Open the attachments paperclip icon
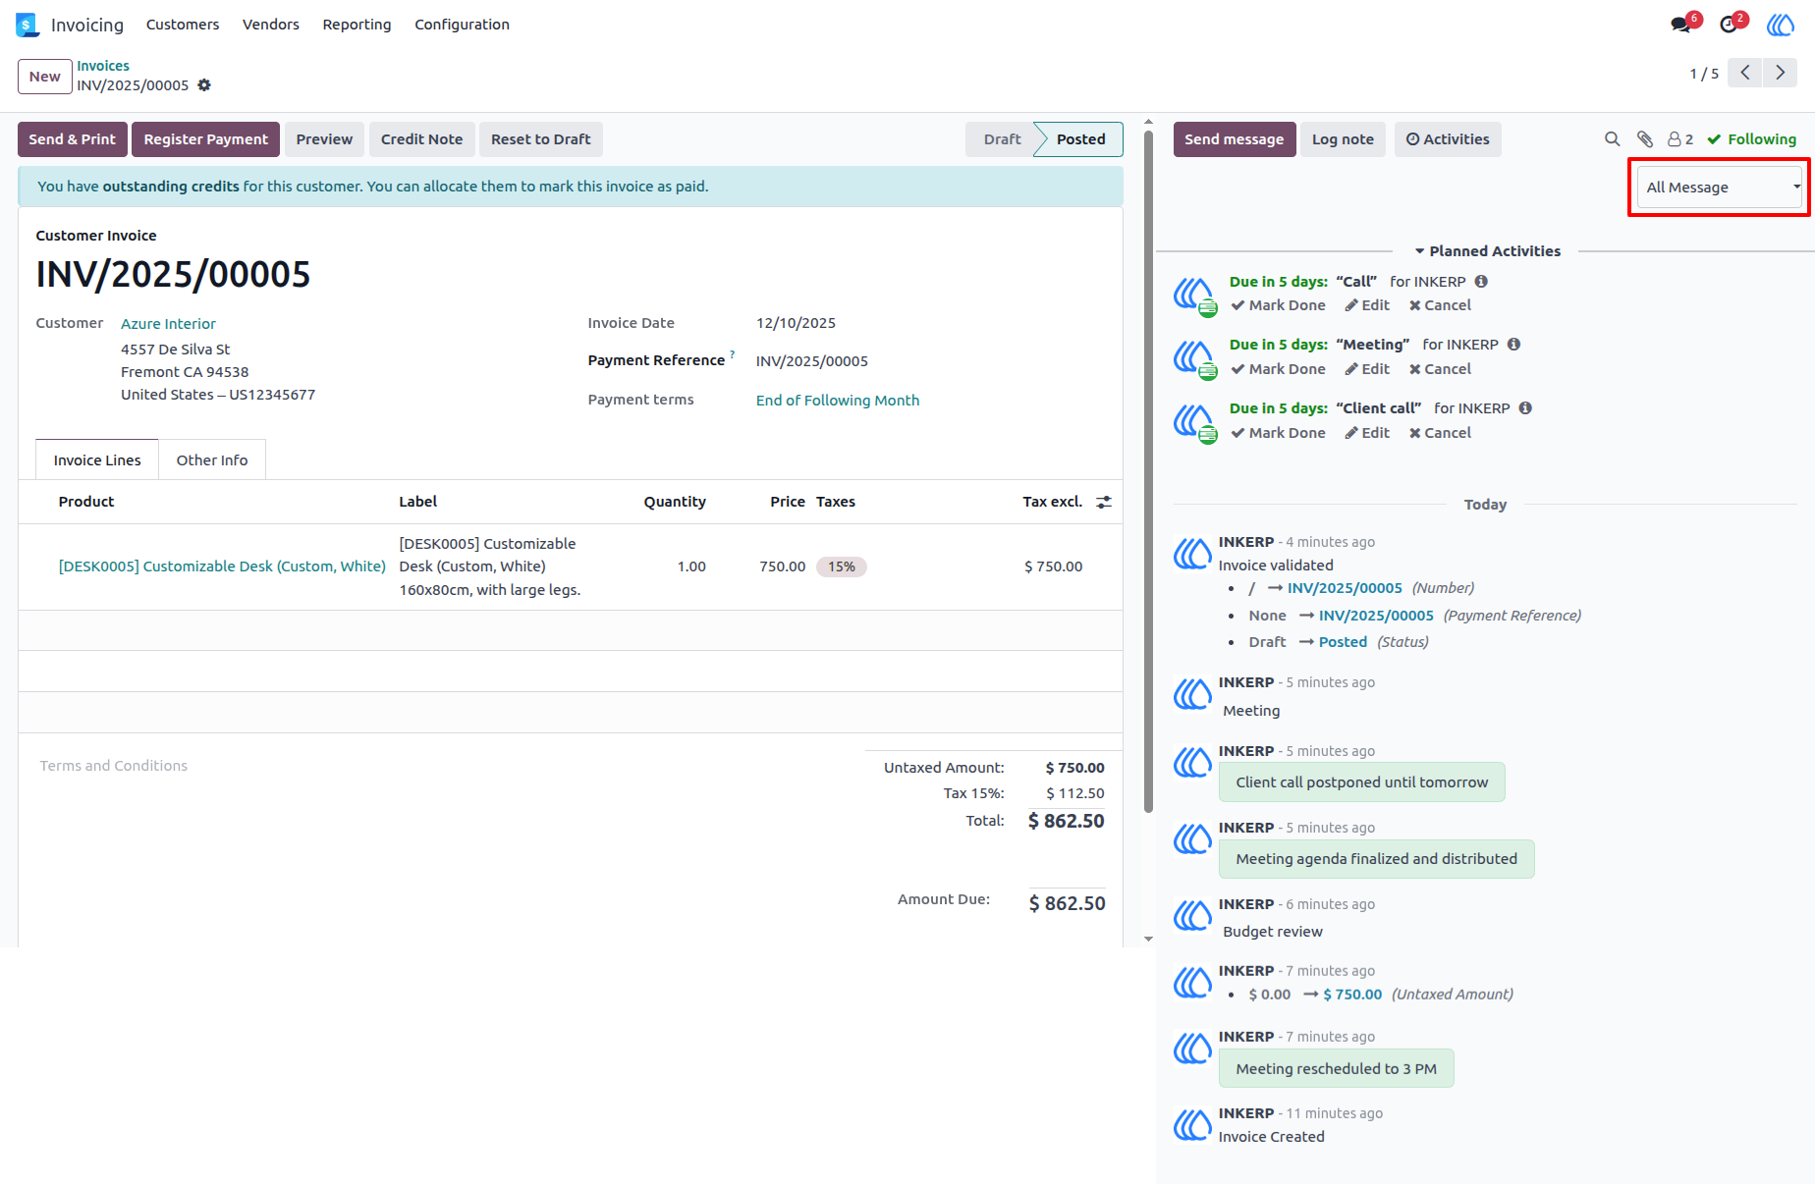Screen dimensions: 1815x1186 click(x=1645, y=139)
